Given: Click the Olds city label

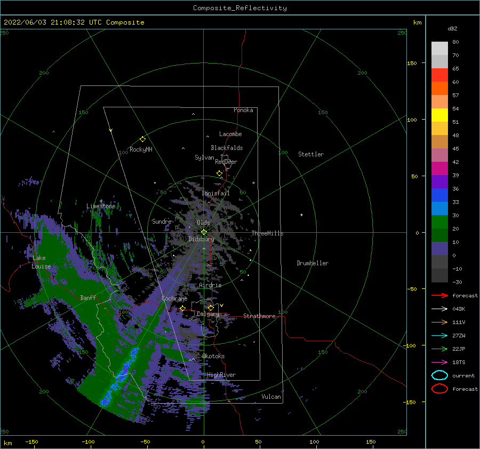Looking at the screenshot, I should click(x=203, y=222).
